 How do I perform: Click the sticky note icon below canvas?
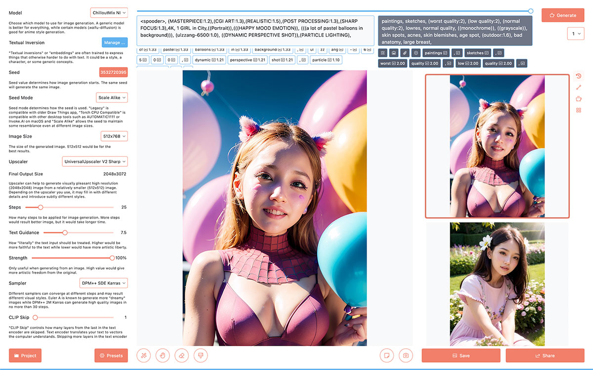point(387,355)
